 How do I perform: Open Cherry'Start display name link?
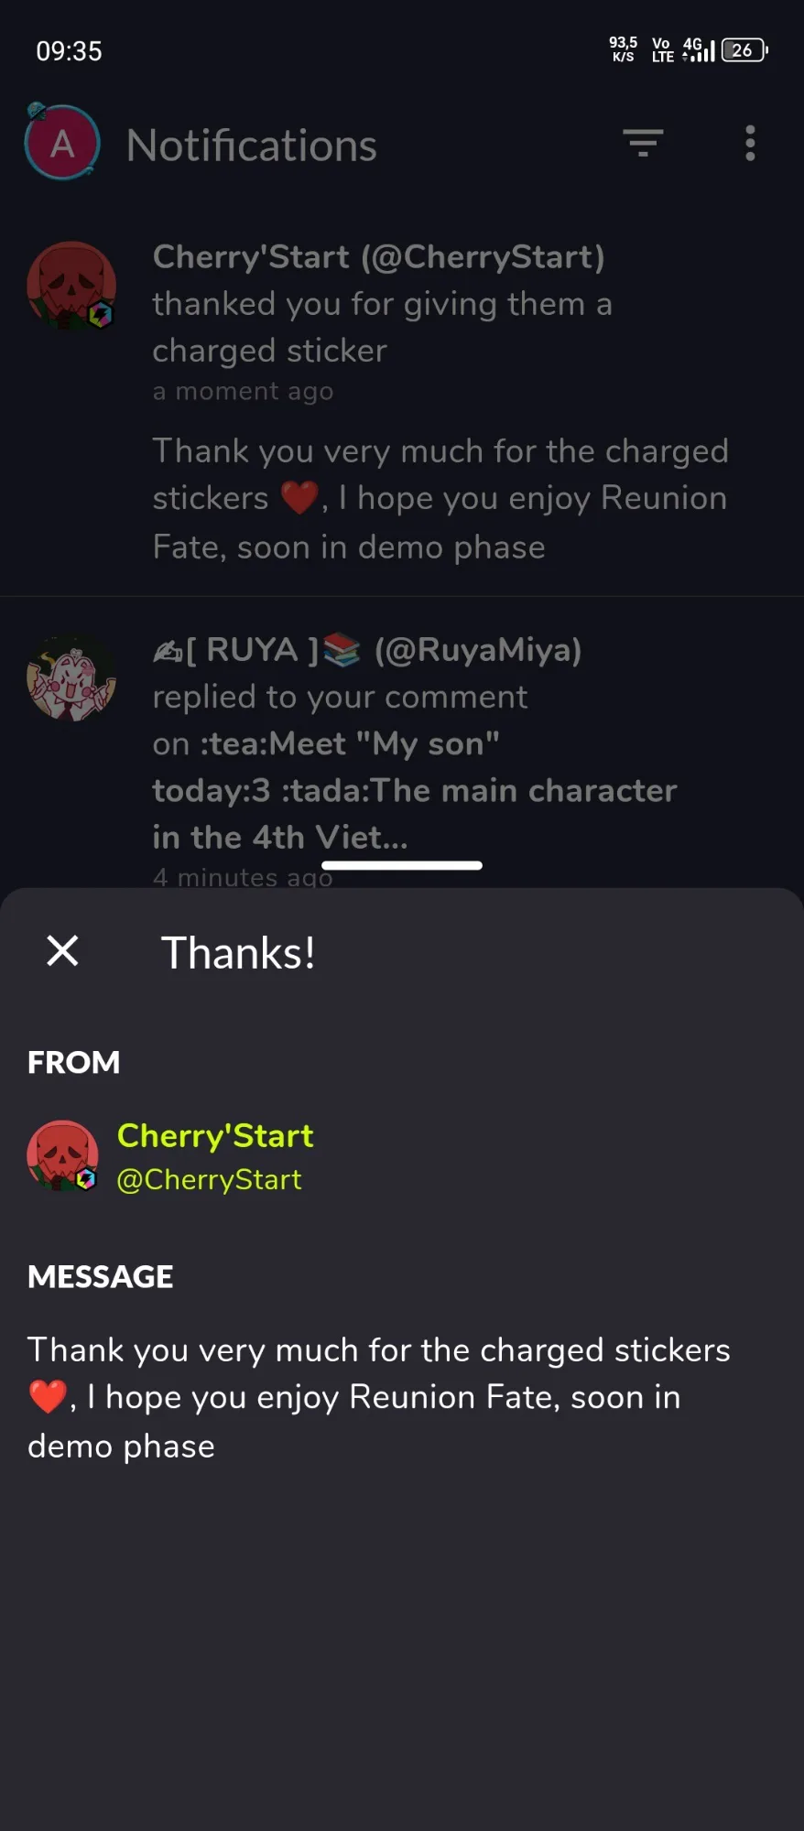215,1135
